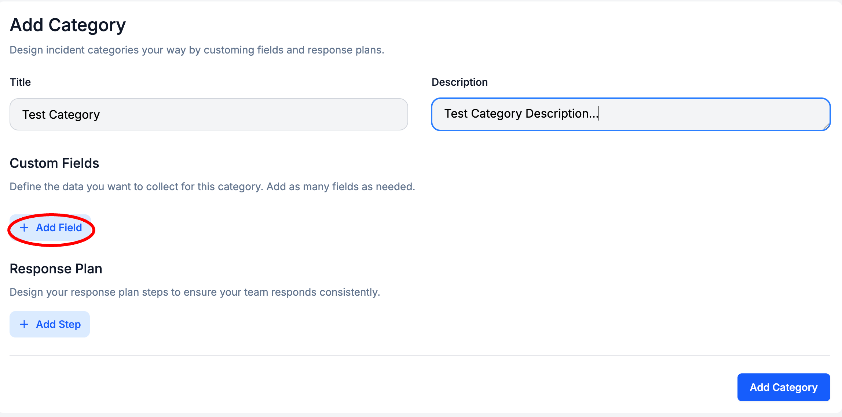The height and width of the screenshot is (417, 842).
Task: Click the 'Design your response plan steps' text
Action: (194, 292)
